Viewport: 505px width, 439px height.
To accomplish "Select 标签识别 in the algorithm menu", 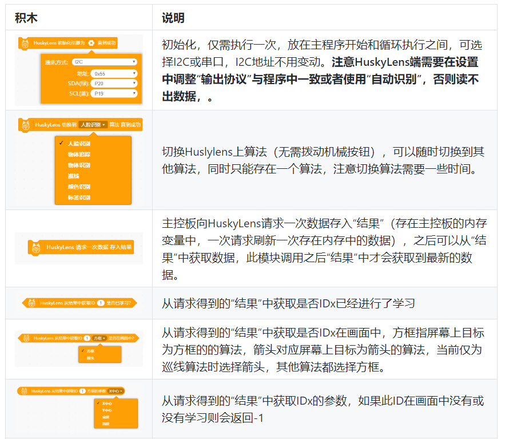I will click(79, 197).
